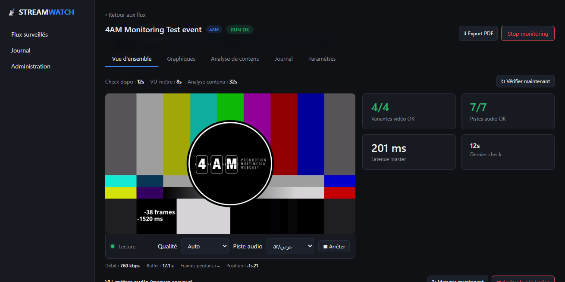Click the Check dispo 12s value
Image resolution: width=565 pixels, height=282 pixels.
141,81
